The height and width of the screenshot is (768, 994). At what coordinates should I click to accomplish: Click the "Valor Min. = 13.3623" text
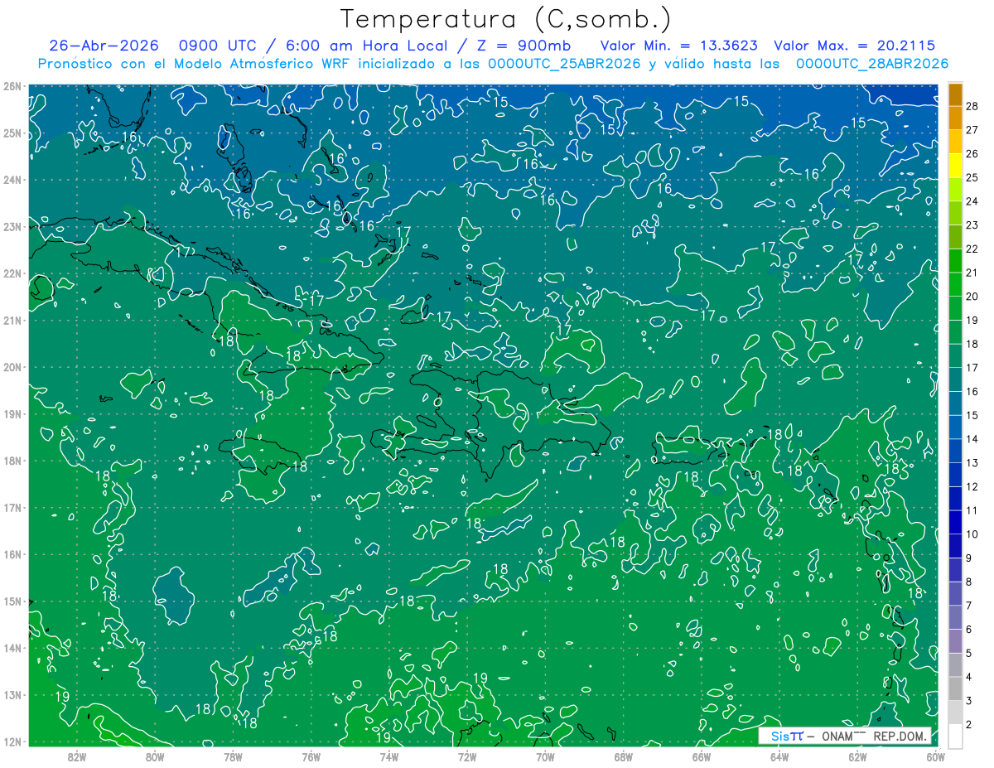(x=678, y=46)
